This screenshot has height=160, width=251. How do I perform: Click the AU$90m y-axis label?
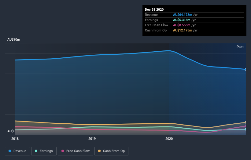point(14,39)
